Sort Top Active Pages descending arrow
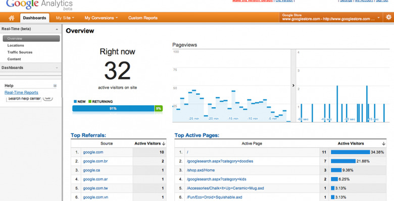 coord(383,144)
